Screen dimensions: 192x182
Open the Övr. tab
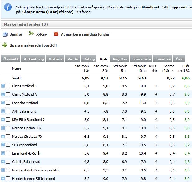click(179, 59)
